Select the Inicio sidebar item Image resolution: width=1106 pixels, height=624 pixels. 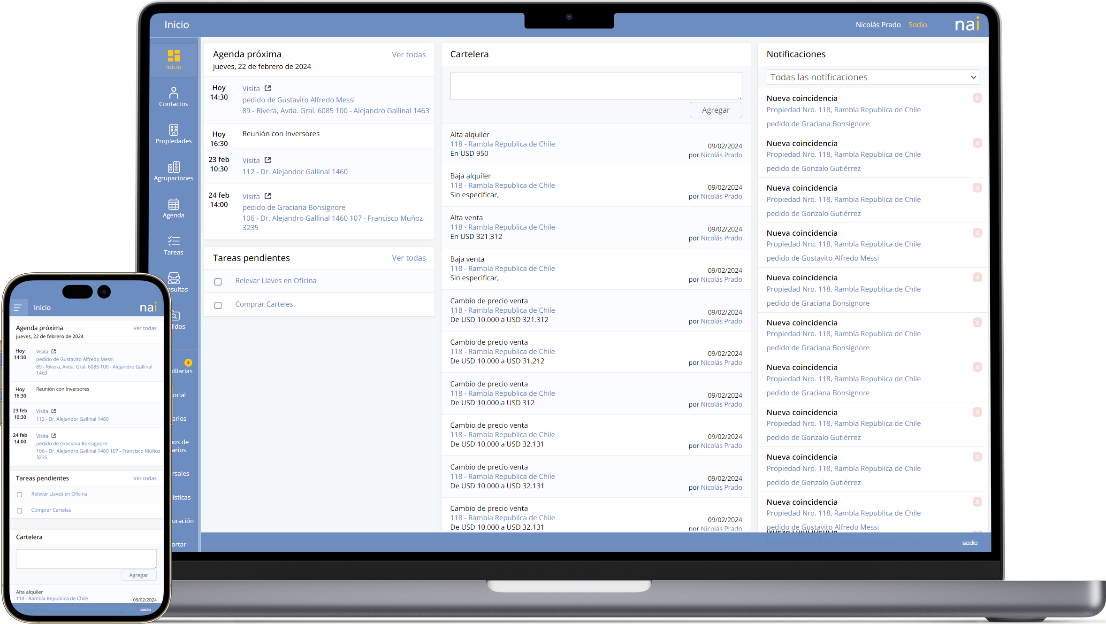173,59
